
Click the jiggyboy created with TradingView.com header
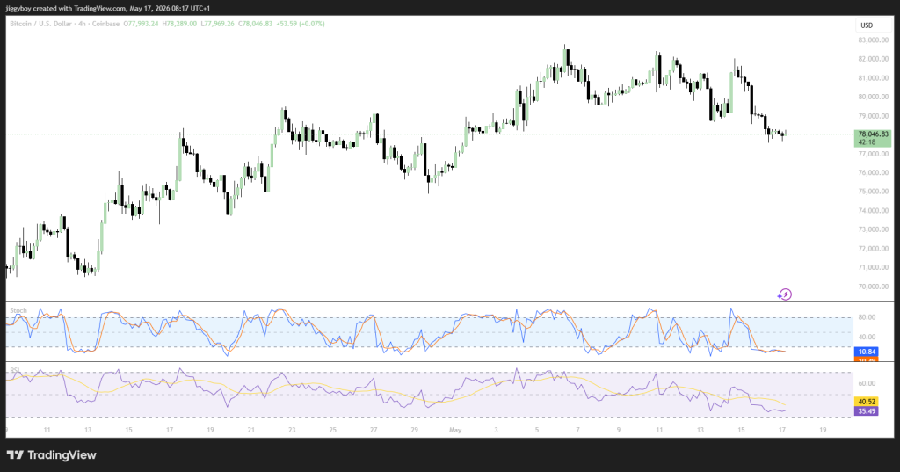pyautogui.click(x=108, y=9)
